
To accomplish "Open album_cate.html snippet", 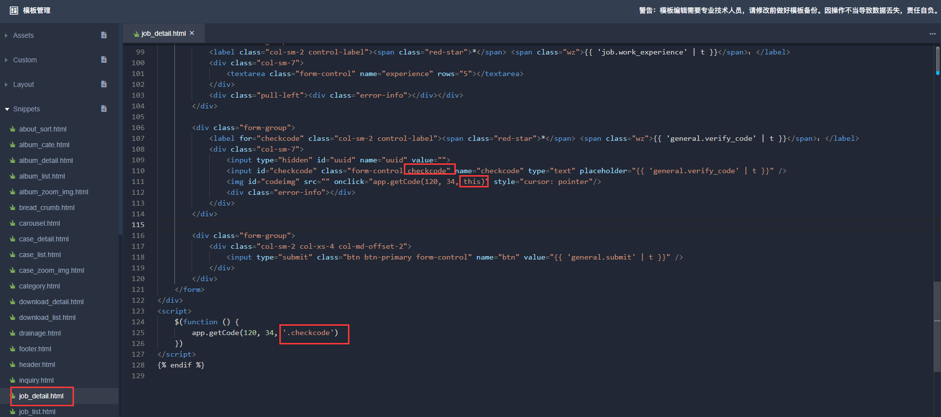I will pyautogui.click(x=44, y=145).
